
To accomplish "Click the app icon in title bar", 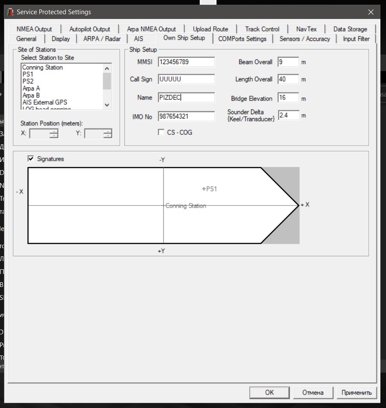I will (x=9, y=12).
